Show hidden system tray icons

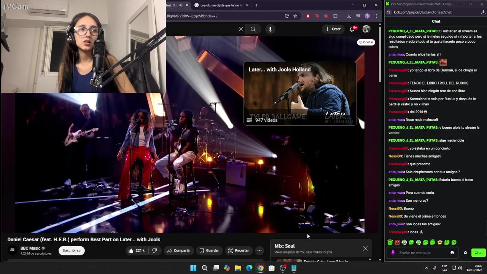click(x=427, y=268)
